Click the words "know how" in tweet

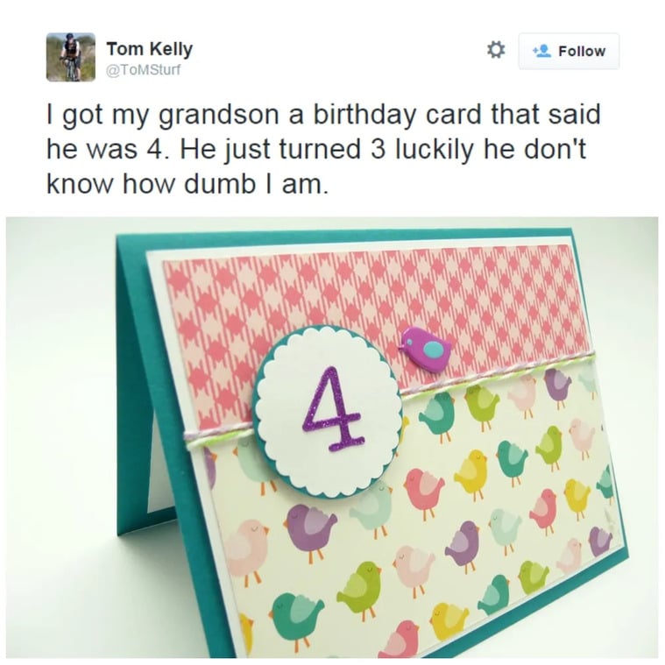[x=111, y=184]
